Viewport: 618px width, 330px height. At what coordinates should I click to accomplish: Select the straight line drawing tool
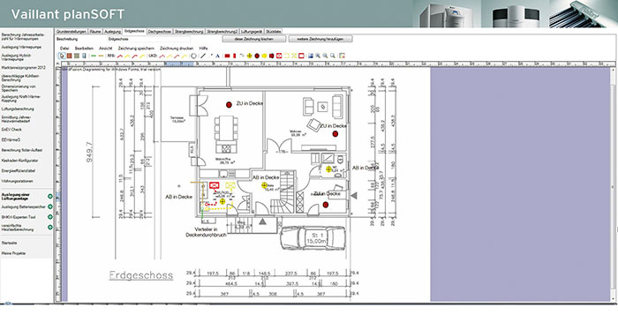(x=202, y=56)
